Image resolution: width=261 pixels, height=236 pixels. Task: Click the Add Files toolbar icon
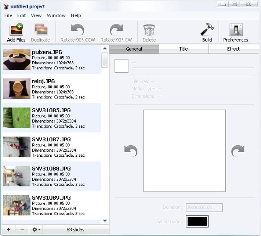click(16, 29)
